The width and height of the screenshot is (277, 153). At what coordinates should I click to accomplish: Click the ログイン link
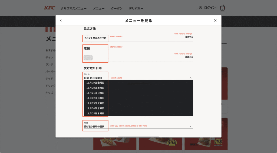[x=210, y=8]
